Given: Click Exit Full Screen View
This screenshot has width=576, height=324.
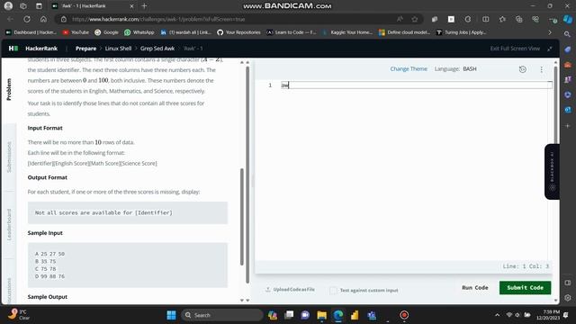Looking at the screenshot, I should (x=515, y=49).
